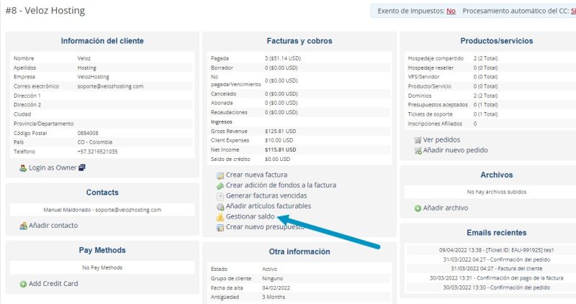Open Añadir artículos facturables link
Viewport: 576px width, 304px height.
click(x=269, y=206)
